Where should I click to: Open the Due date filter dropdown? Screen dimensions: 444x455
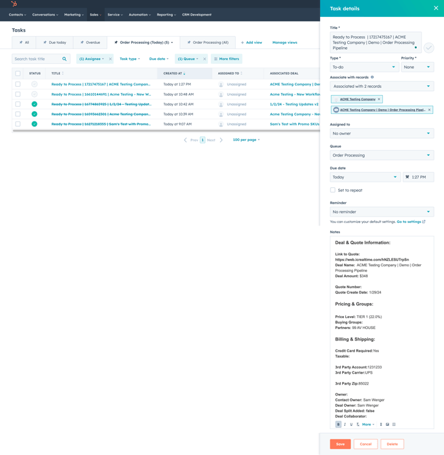tap(159, 59)
